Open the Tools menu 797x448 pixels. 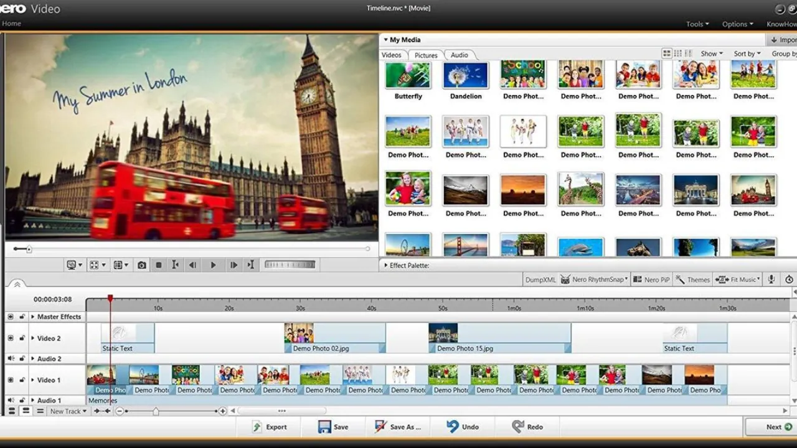point(697,24)
